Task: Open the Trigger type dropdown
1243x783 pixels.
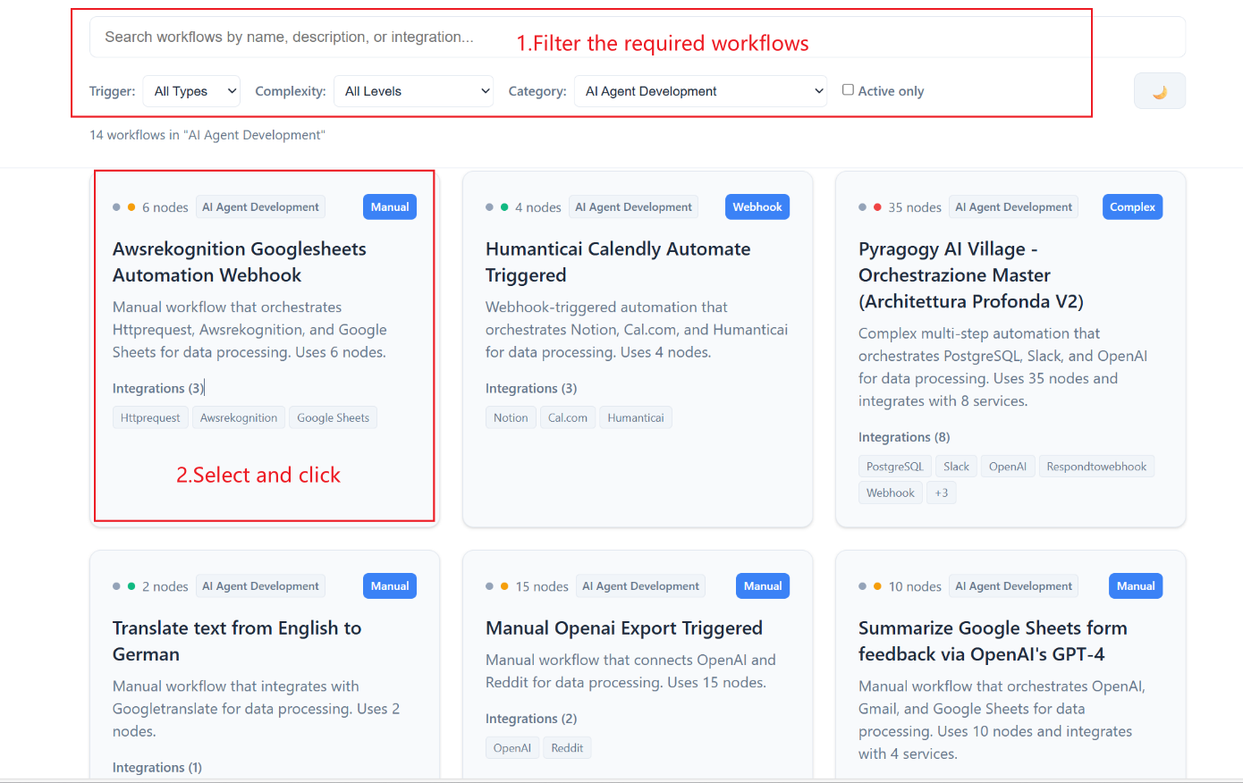Action: tap(191, 91)
